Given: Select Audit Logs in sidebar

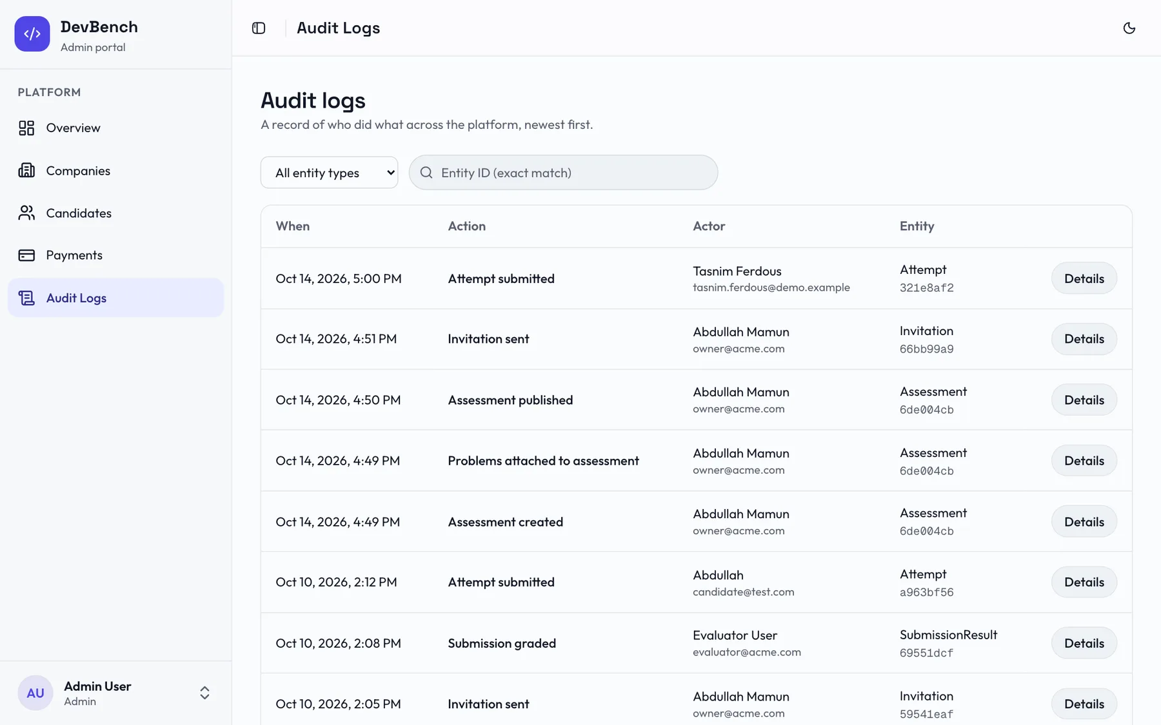Looking at the screenshot, I should click(x=116, y=298).
